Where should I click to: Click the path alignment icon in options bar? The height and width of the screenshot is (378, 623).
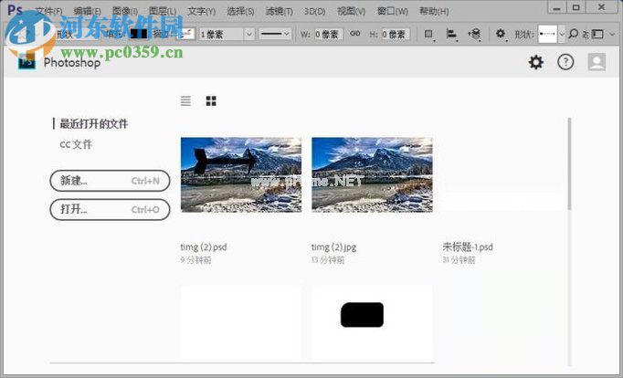point(451,34)
